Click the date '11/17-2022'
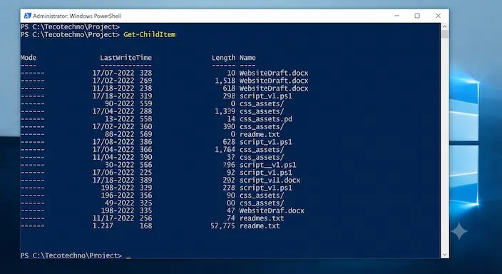The height and width of the screenshot is (274, 502). 113,218
